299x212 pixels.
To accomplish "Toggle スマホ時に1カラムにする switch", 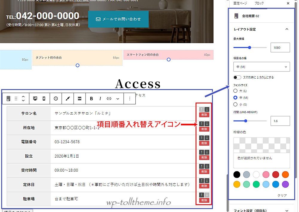I will click(237, 77).
